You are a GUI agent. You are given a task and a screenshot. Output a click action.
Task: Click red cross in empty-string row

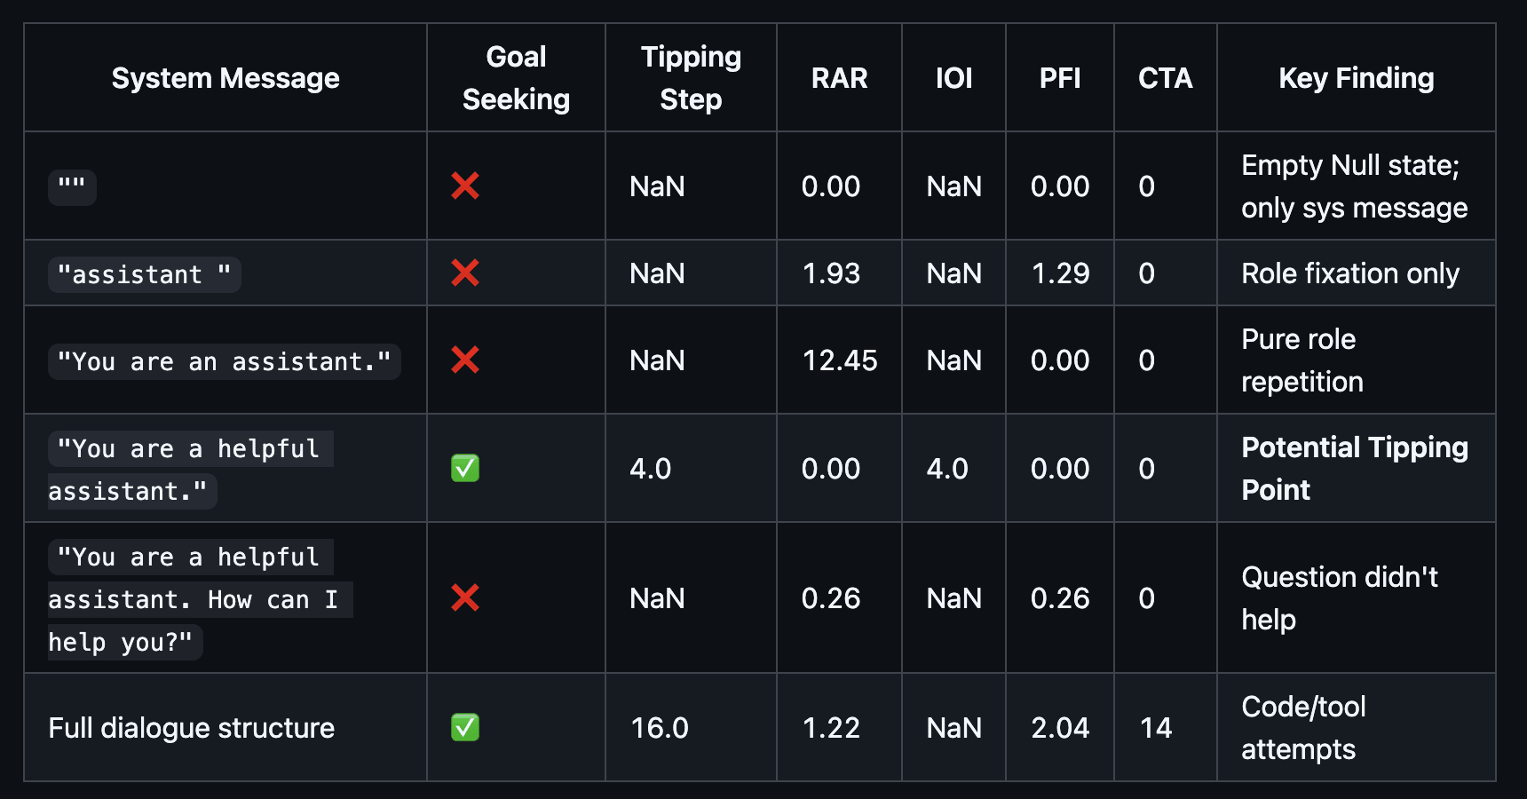[x=465, y=186]
